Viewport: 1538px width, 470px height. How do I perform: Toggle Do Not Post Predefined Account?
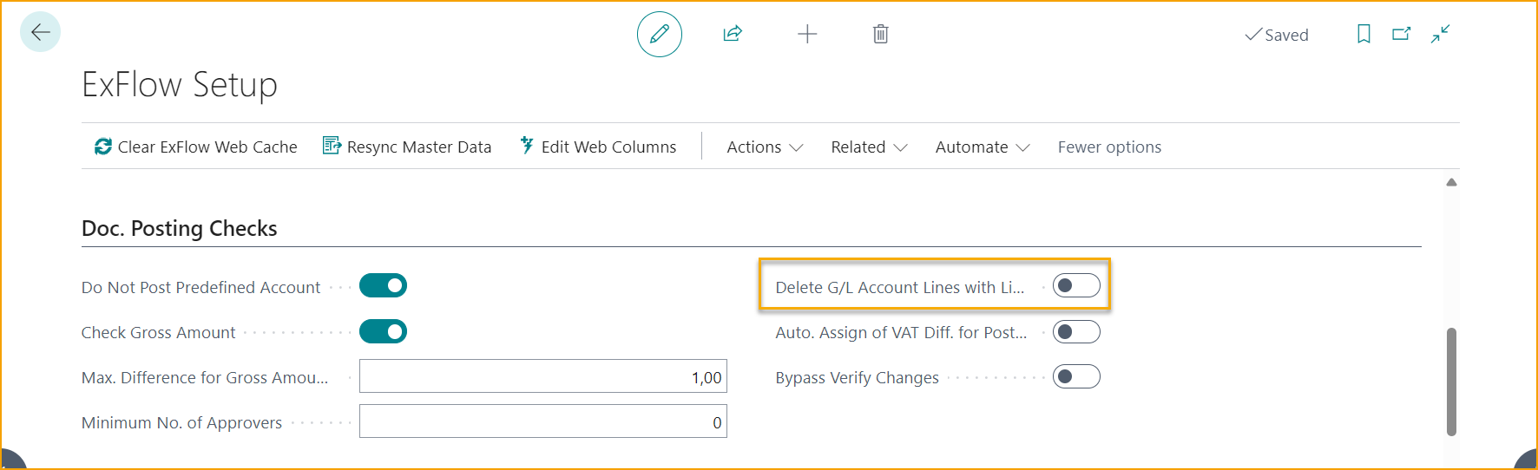coord(383,285)
